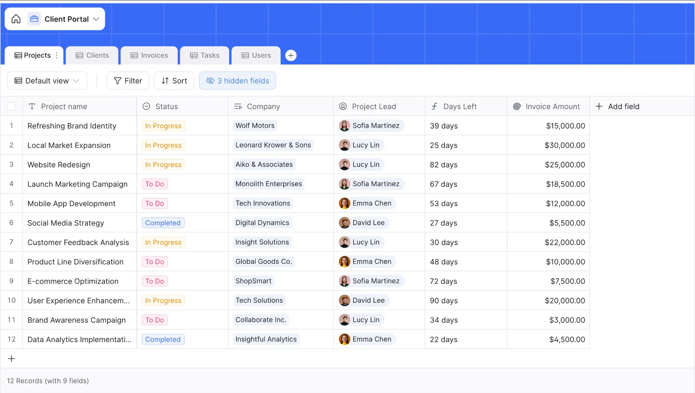Select row number 7
Image resolution: width=695 pixels, height=393 pixels.
click(x=12, y=242)
